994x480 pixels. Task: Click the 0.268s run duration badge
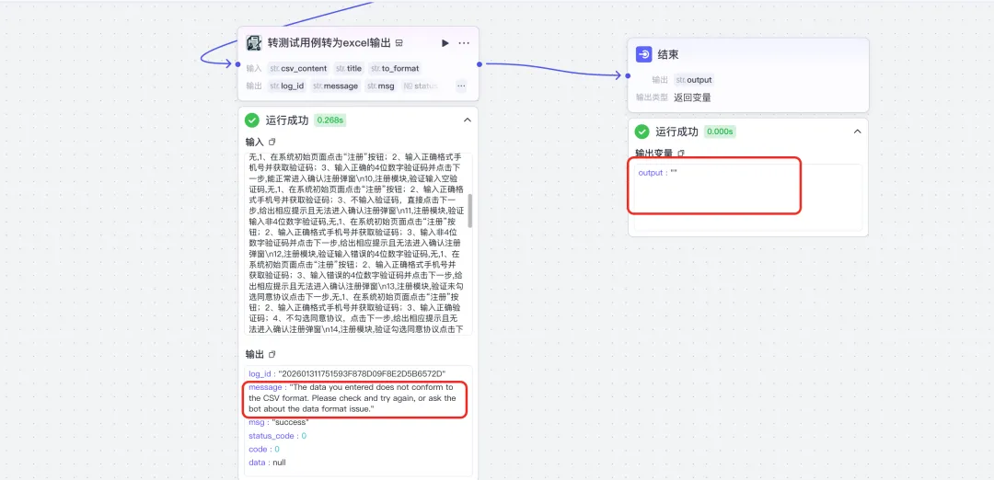329,120
